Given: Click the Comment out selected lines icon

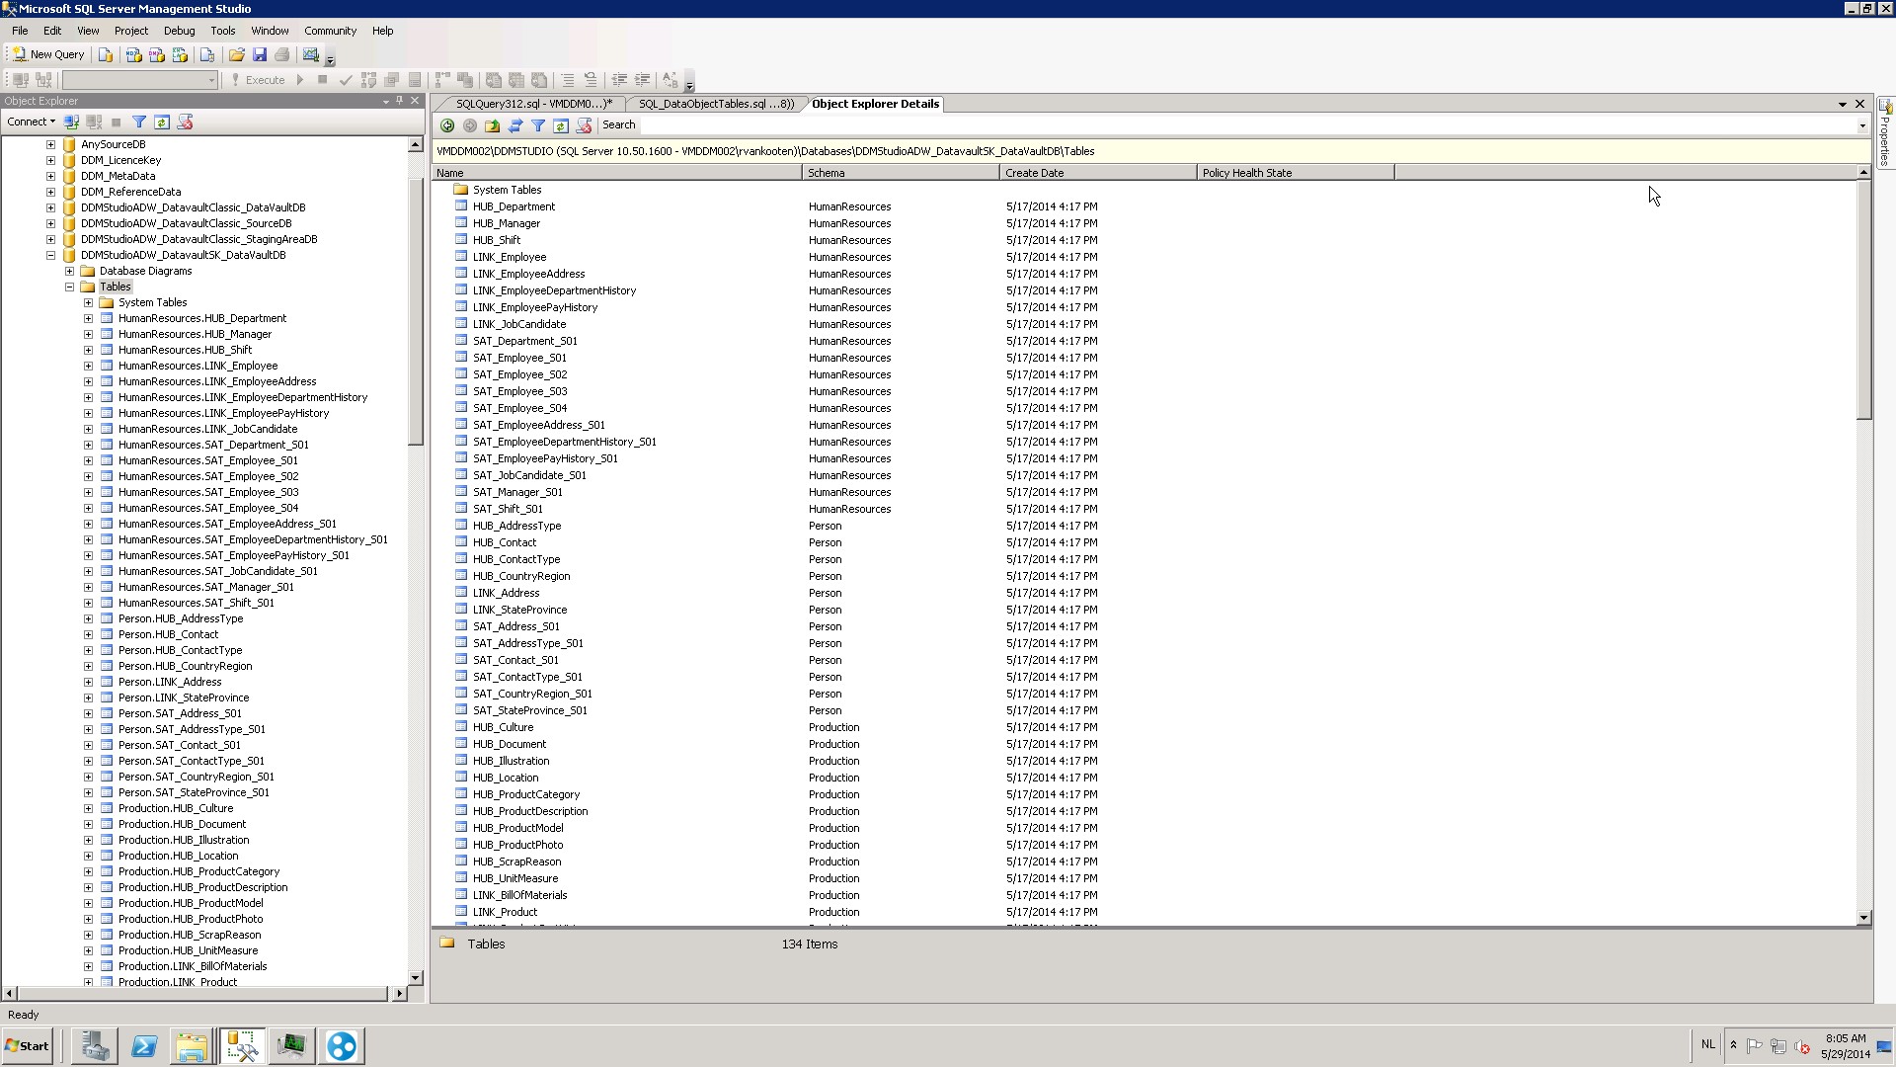Looking at the screenshot, I should coord(567,80).
